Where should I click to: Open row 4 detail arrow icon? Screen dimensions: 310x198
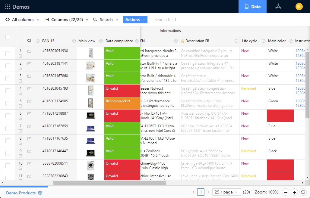[21, 94]
